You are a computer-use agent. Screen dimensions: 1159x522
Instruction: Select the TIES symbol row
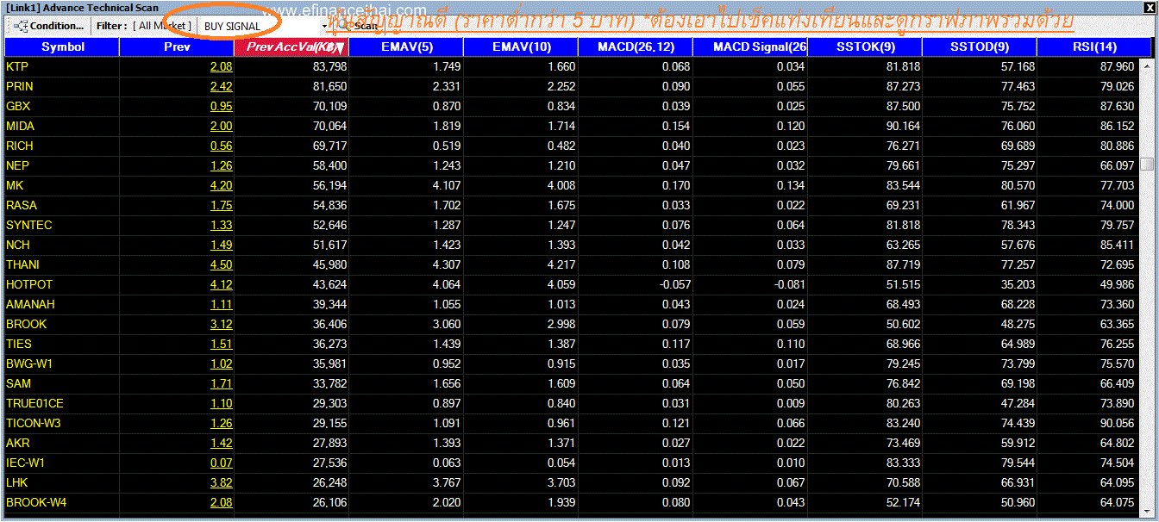tap(572, 344)
